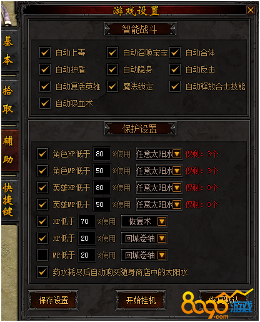Click 保存设置 button

[x=53, y=300]
